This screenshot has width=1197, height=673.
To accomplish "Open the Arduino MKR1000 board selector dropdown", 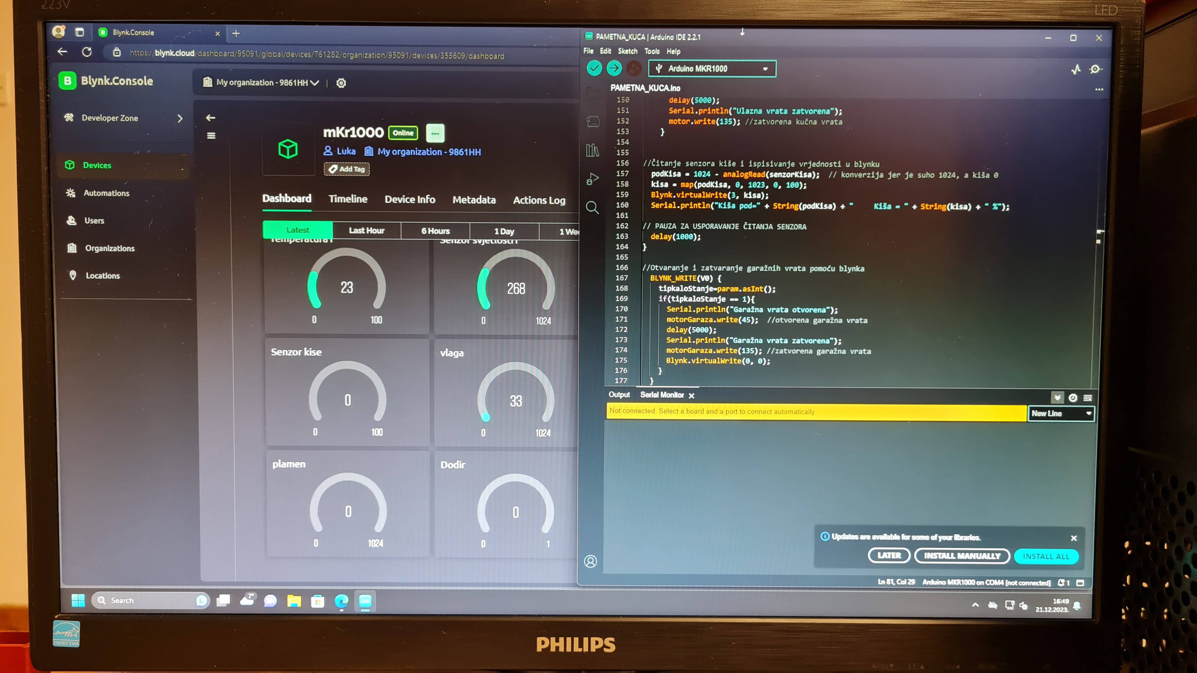I will [x=712, y=69].
